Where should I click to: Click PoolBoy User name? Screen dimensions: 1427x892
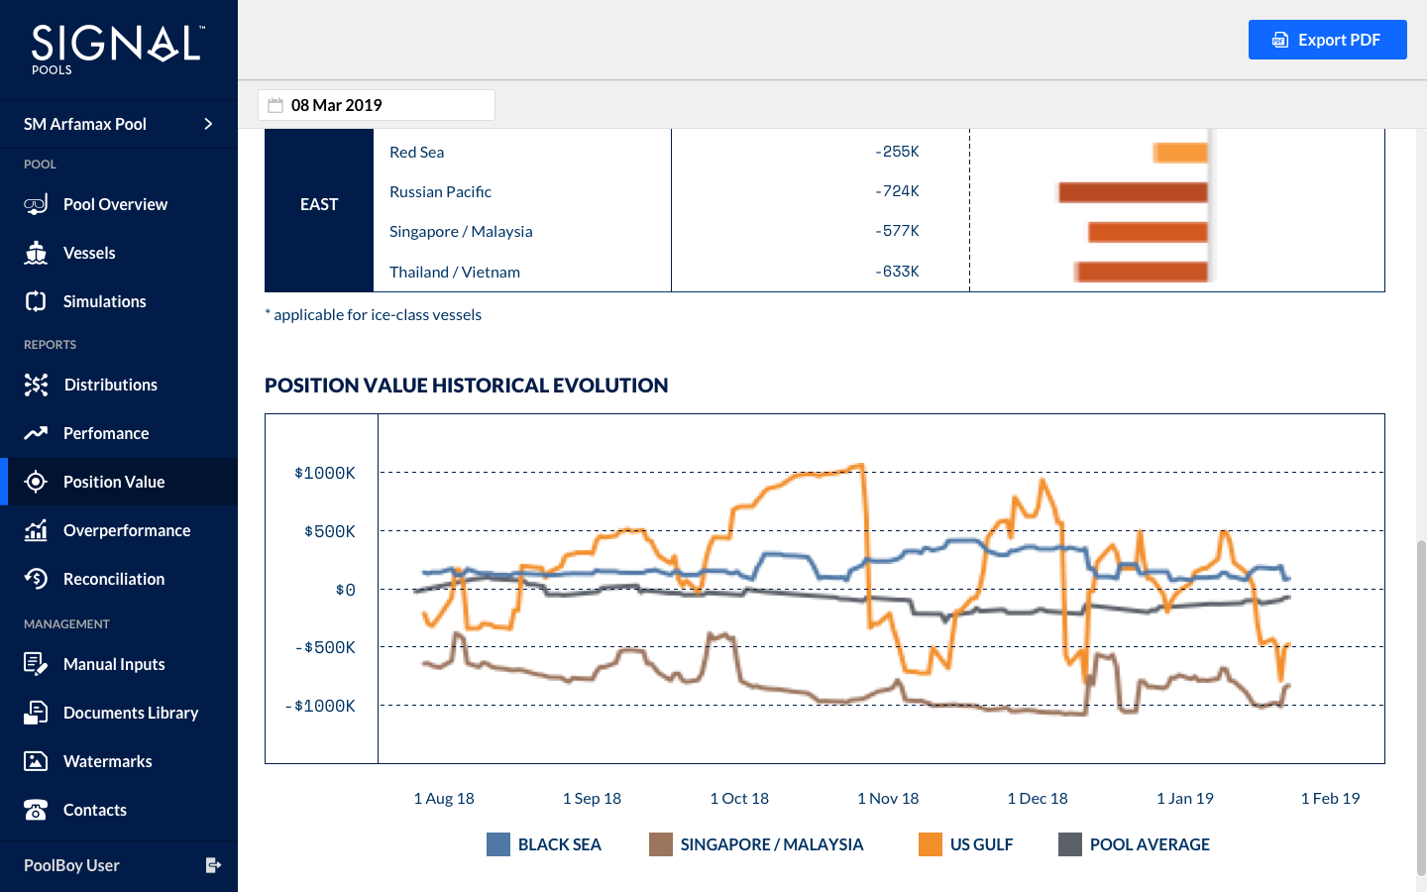71,865
